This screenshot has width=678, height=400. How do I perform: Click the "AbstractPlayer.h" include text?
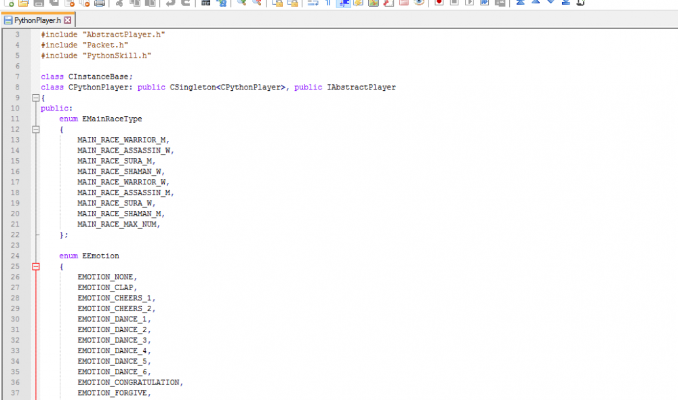coord(123,35)
